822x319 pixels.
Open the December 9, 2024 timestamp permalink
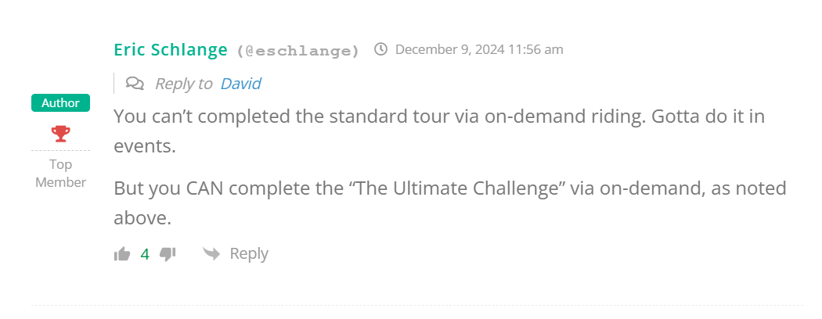pos(479,50)
